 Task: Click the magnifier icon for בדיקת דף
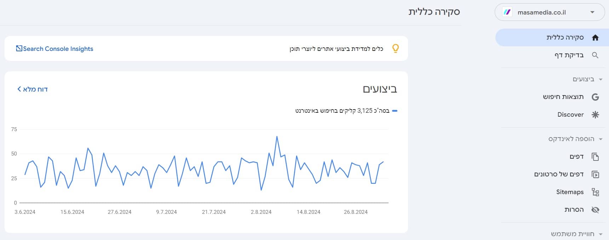[595, 55]
